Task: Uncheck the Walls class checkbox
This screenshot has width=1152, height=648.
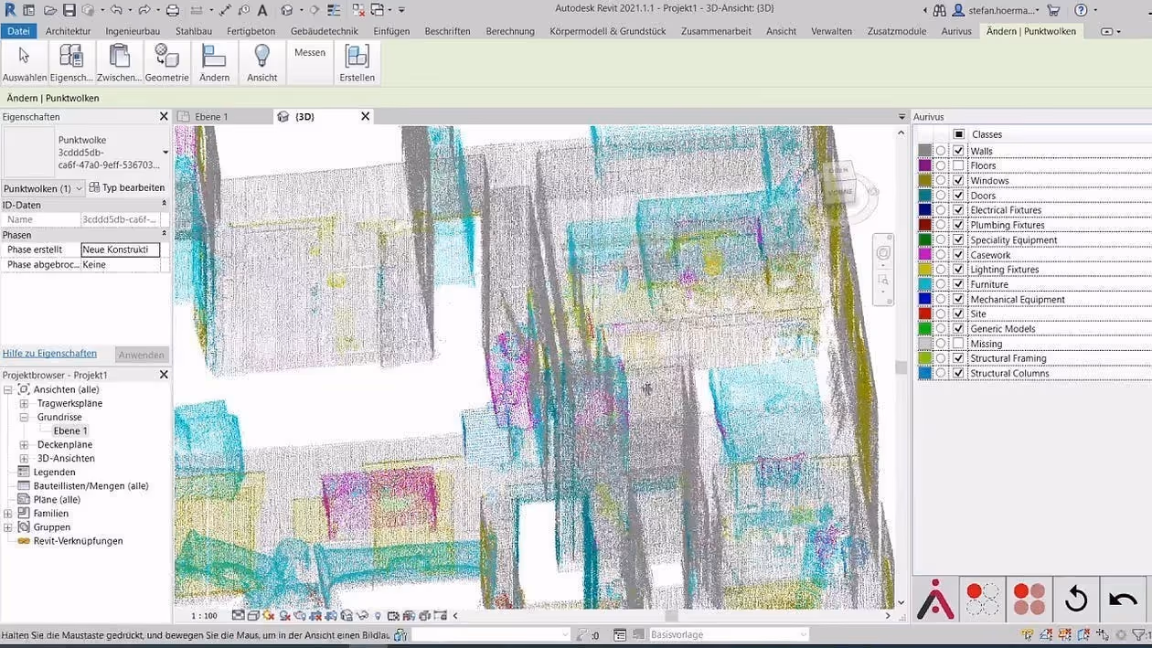Action: (958, 151)
